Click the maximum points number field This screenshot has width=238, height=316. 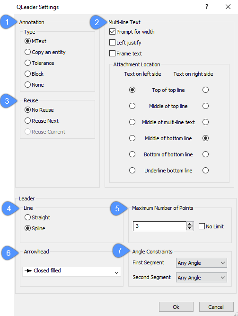[159, 226]
